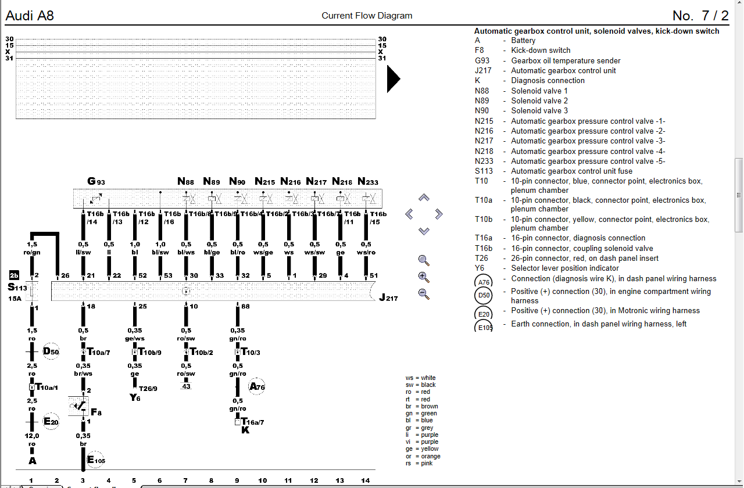Zoom in with the plus magnifier icon
Viewport: 744px width, 488px height.
coord(424,277)
